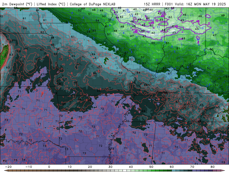Click the -10 label on the color scale

29,167
